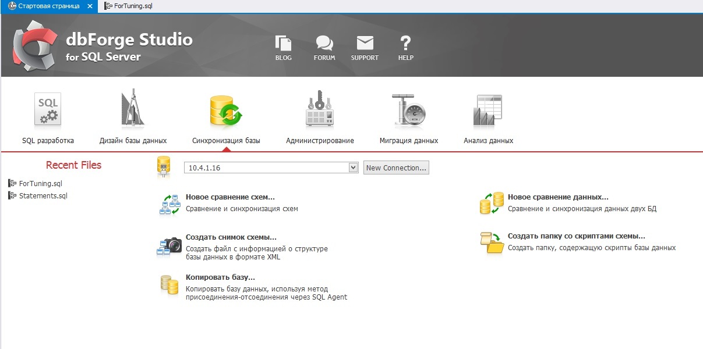
Task: Click the data comparison databases icon
Action: point(492,203)
